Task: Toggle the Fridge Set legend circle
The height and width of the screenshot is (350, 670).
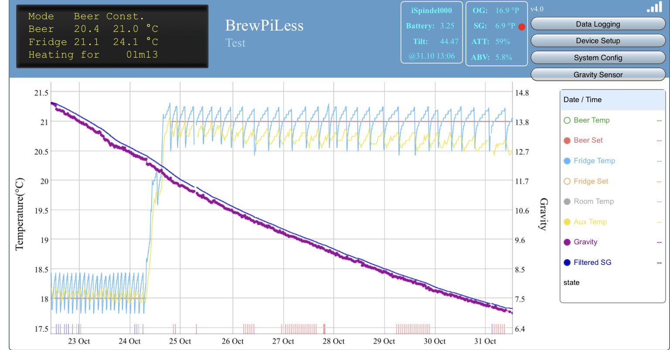Action: pyautogui.click(x=567, y=182)
